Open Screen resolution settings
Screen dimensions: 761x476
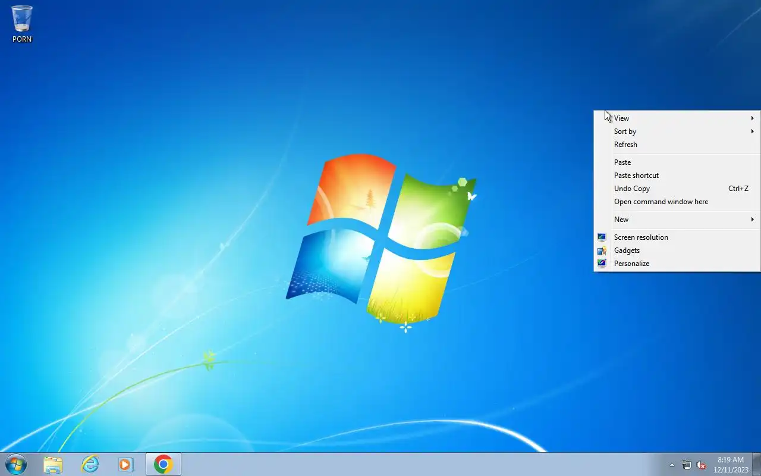tap(677, 237)
